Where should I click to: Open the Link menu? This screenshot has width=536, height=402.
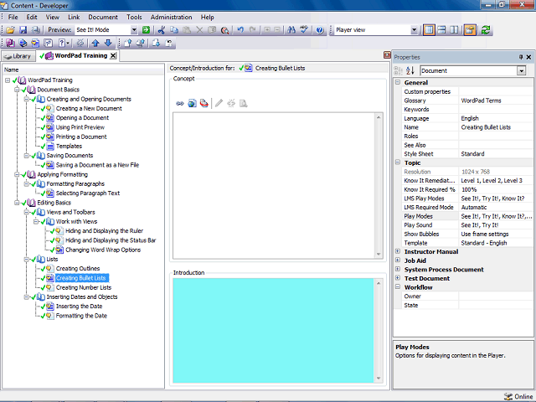[74, 17]
